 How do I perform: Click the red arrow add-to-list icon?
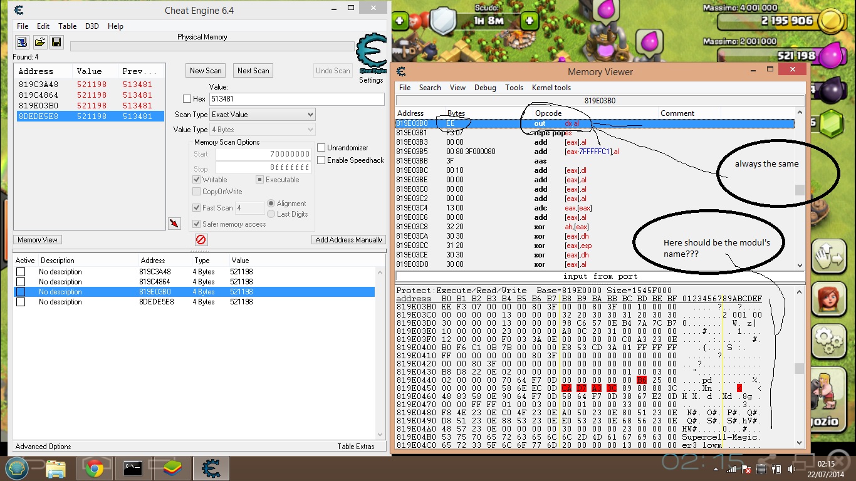point(174,224)
